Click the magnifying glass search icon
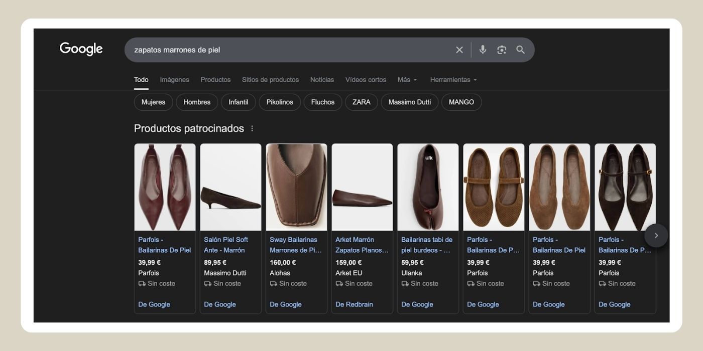 [x=521, y=50]
